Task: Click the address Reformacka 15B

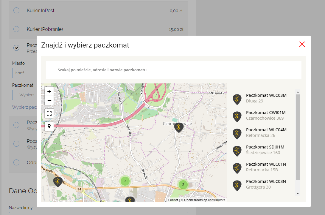Action: 262,170
